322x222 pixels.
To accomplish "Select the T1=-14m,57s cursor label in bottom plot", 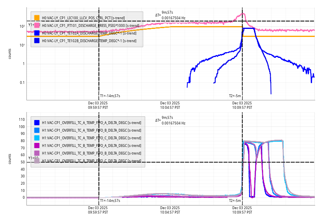I will pos(110,201).
